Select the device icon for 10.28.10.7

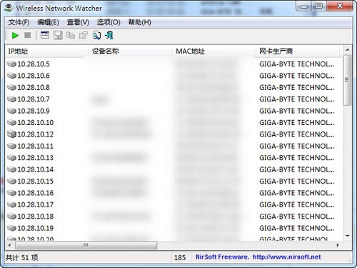[11, 99]
